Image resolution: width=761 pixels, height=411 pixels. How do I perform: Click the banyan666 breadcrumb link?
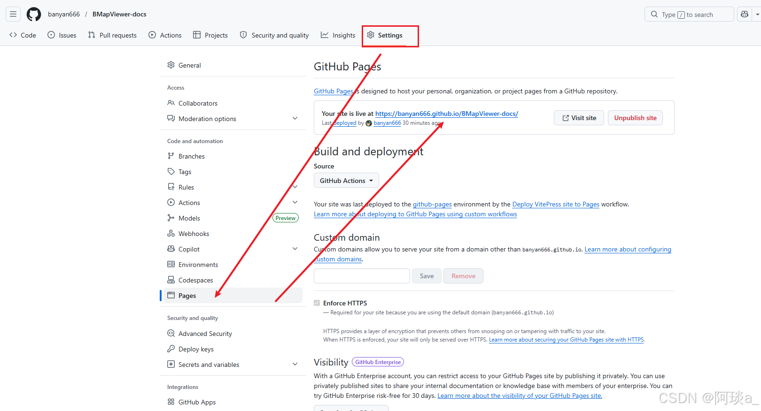pyautogui.click(x=64, y=14)
